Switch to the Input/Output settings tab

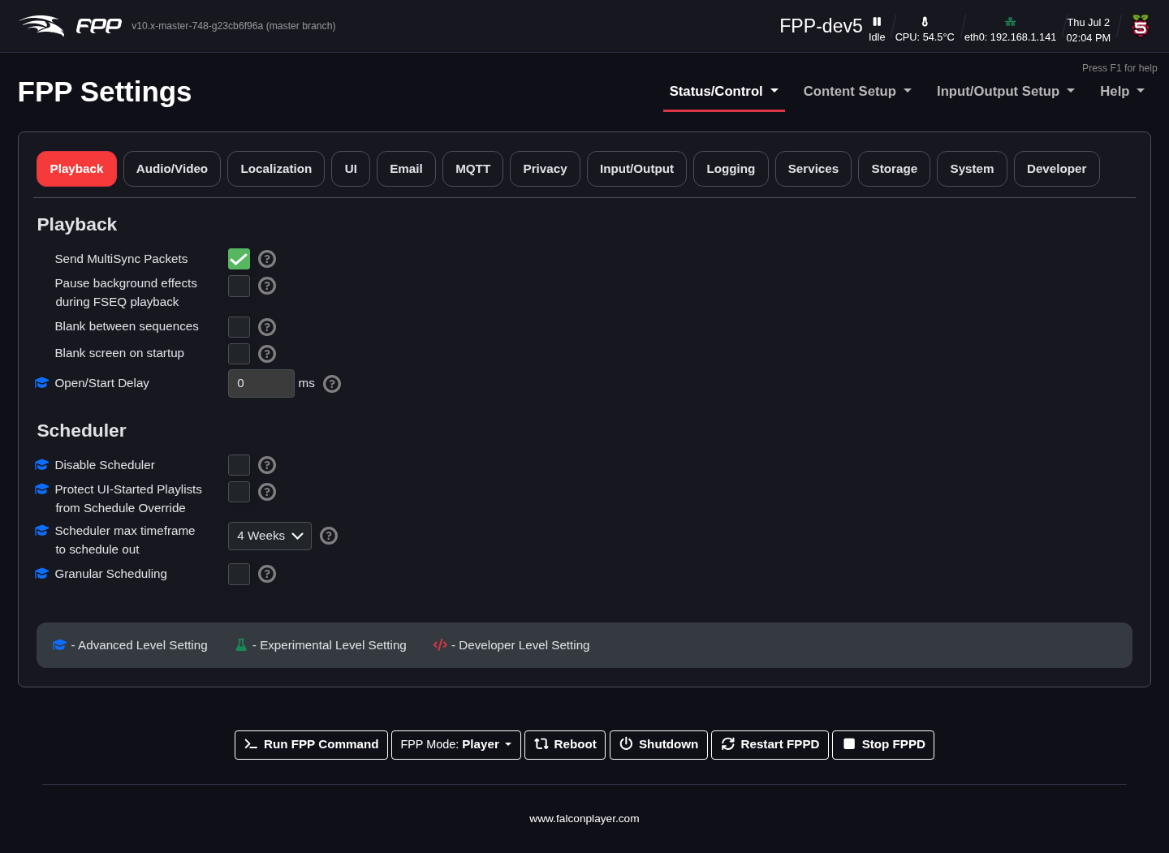[636, 169]
